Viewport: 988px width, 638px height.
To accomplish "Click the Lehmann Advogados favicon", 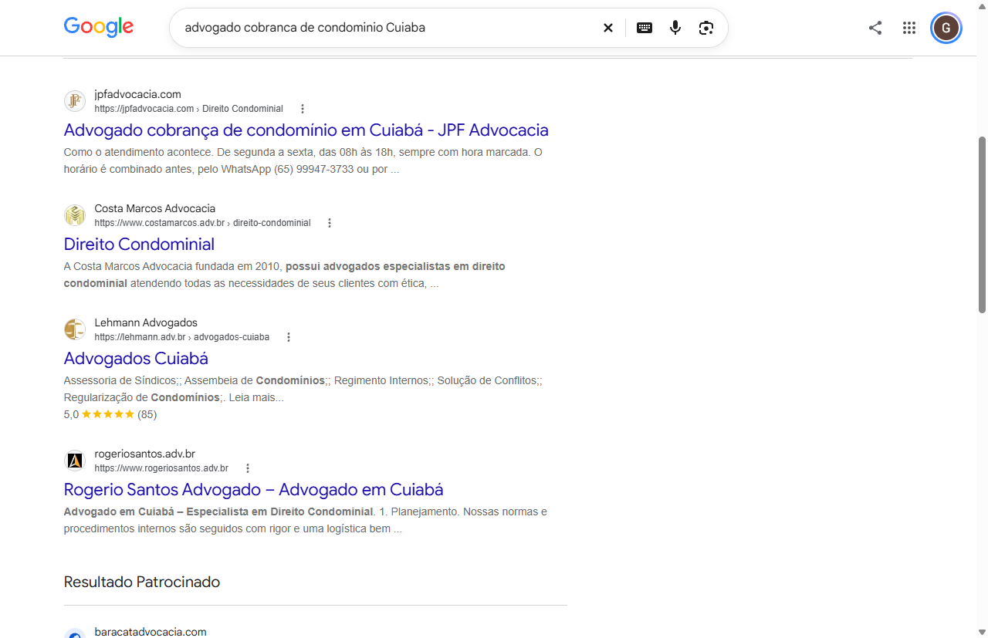I will point(75,329).
